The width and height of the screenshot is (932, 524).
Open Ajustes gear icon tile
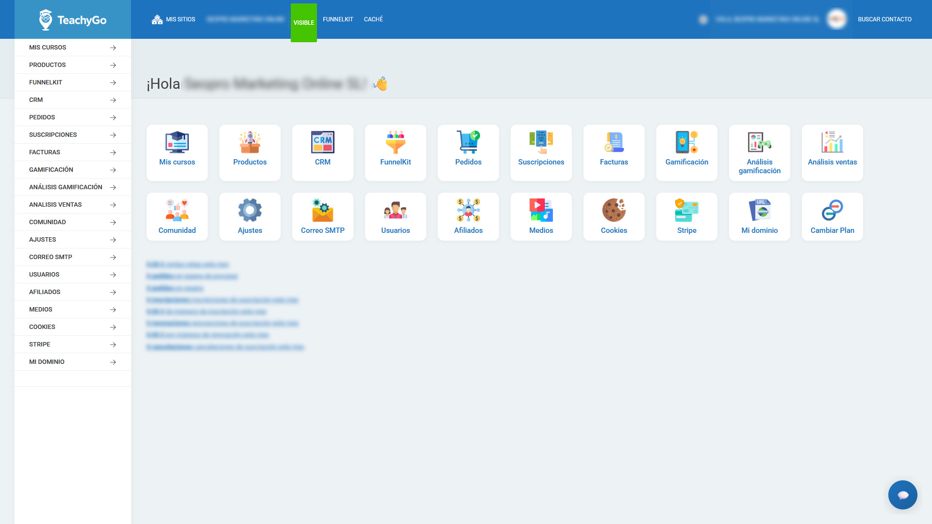250,216
